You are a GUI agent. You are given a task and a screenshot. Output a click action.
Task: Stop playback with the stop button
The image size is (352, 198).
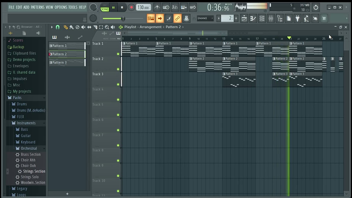[x=122, y=7]
